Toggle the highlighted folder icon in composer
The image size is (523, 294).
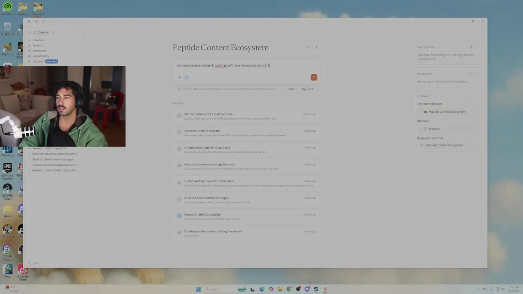click(187, 77)
